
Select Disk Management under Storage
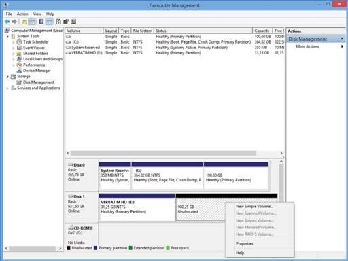[39, 82]
